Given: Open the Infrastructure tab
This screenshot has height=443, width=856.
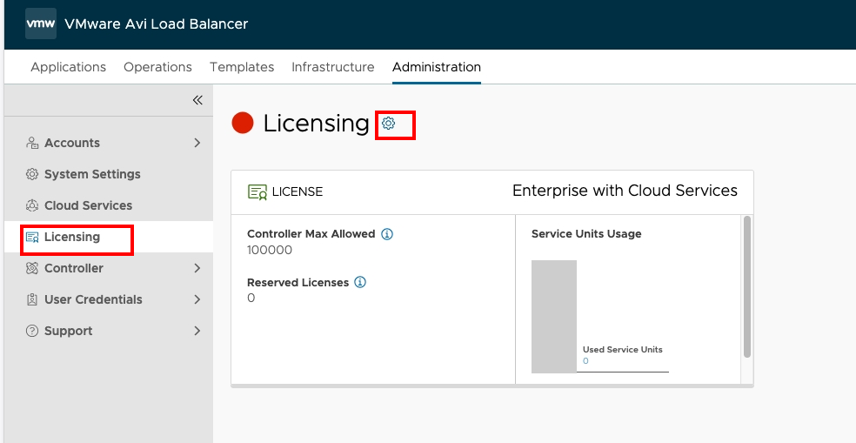Looking at the screenshot, I should (333, 67).
